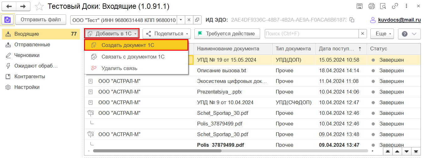Open the help question mark button
The image size is (424, 158).
coord(409,34)
